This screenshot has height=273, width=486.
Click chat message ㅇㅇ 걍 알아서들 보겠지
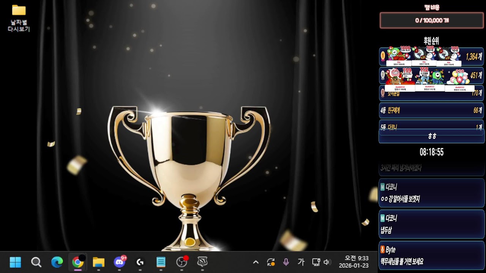tap(432, 193)
